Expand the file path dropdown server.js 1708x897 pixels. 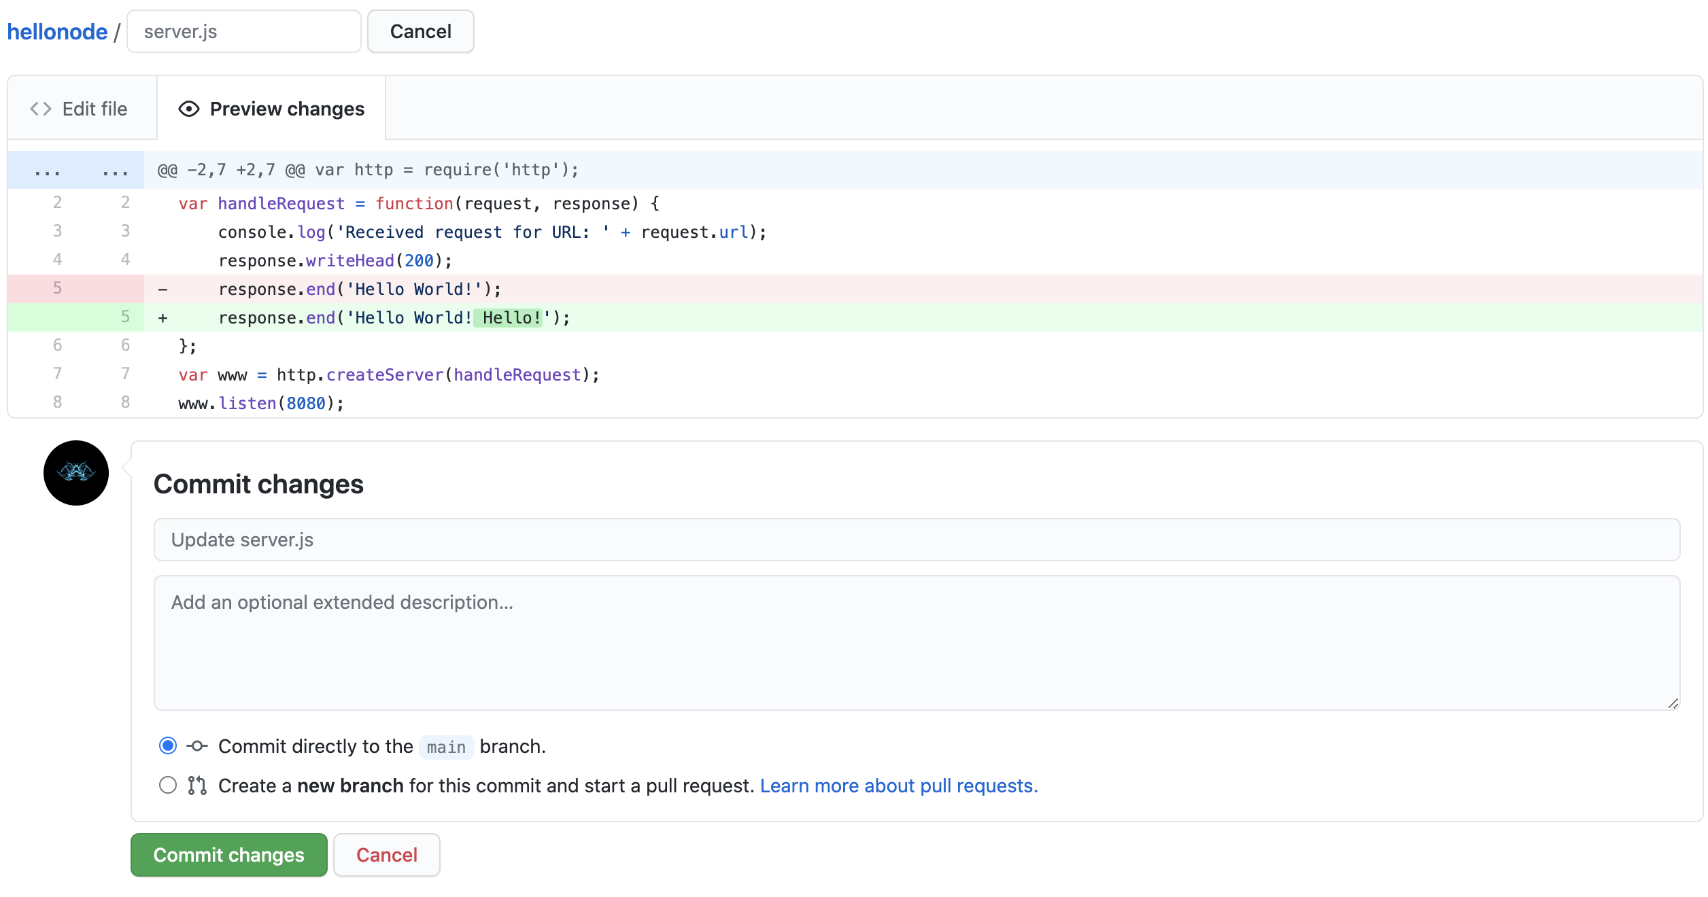click(x=244, y=31)
